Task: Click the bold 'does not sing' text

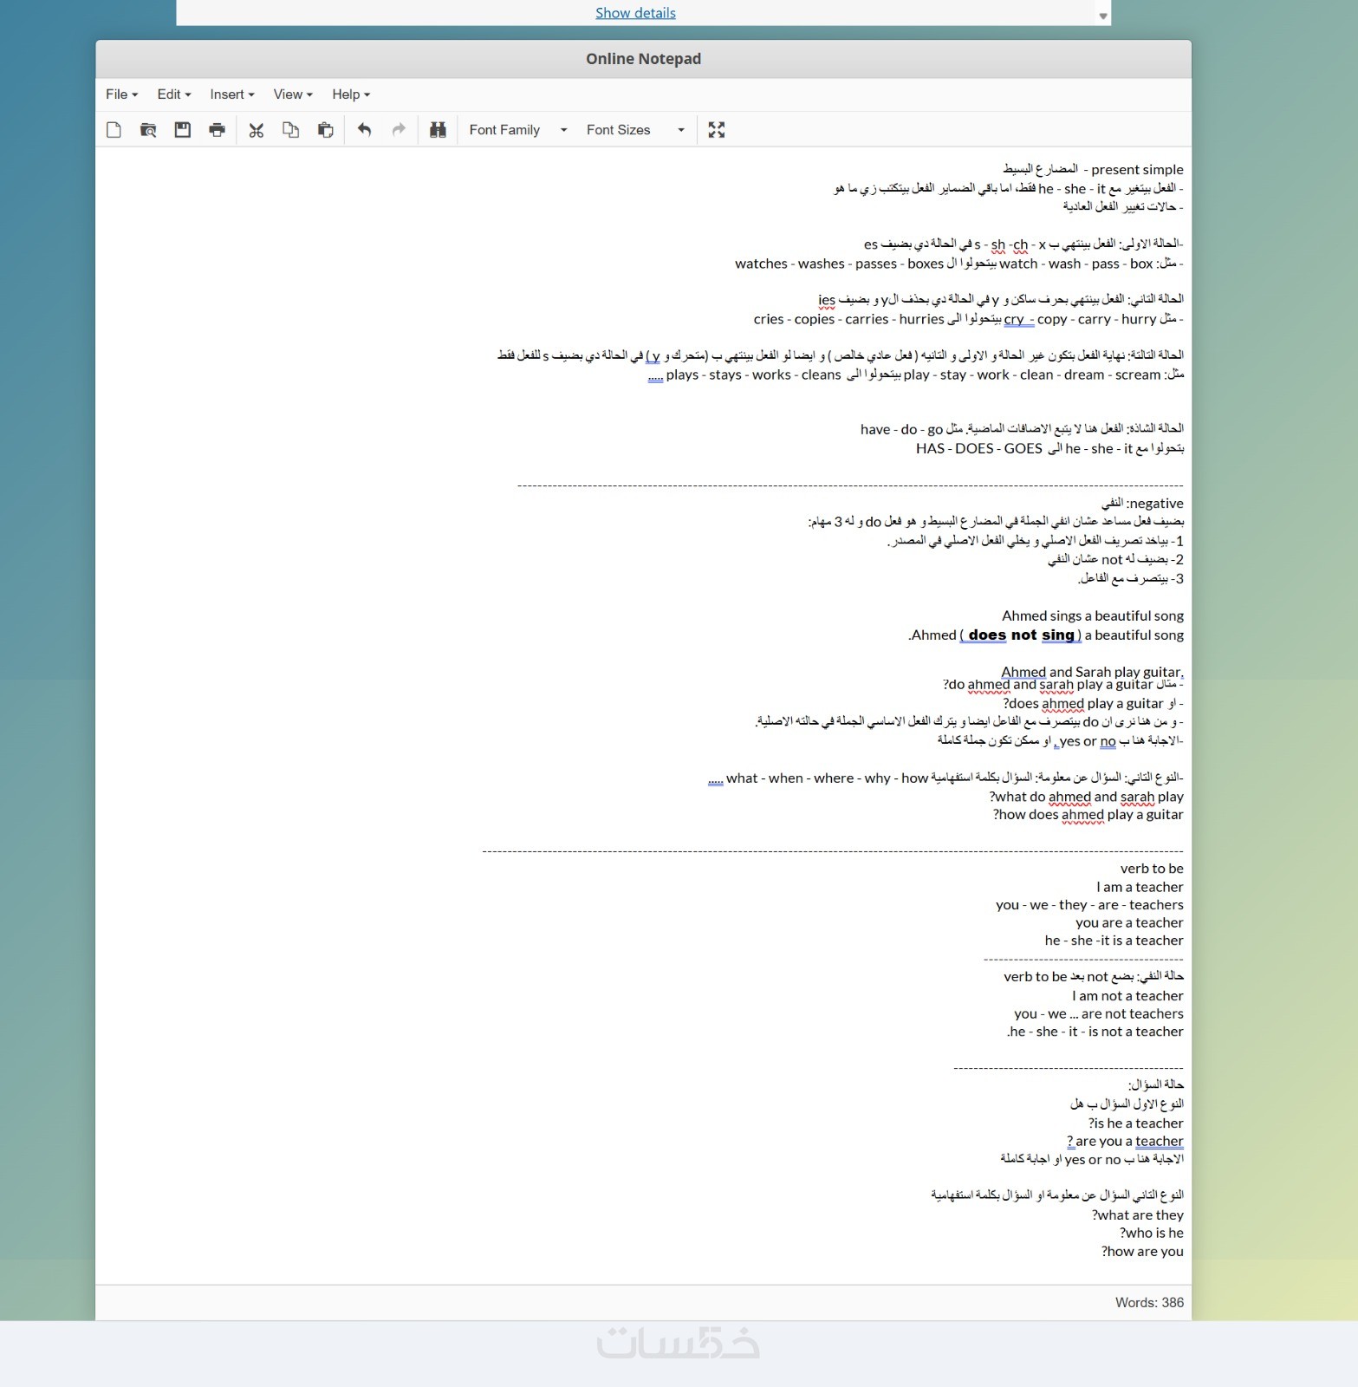Action: (1022, 635)
